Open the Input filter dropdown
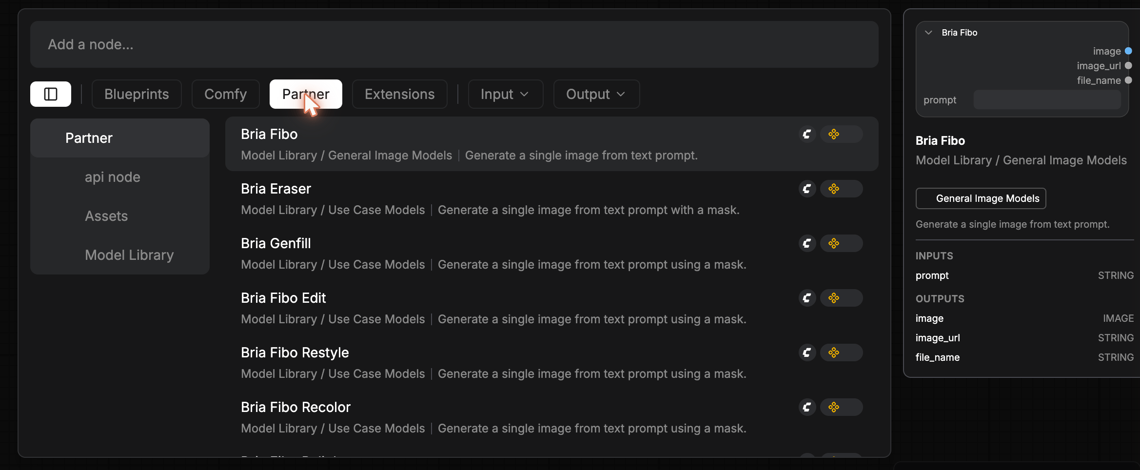The image size is (1140, 470). 505,94
